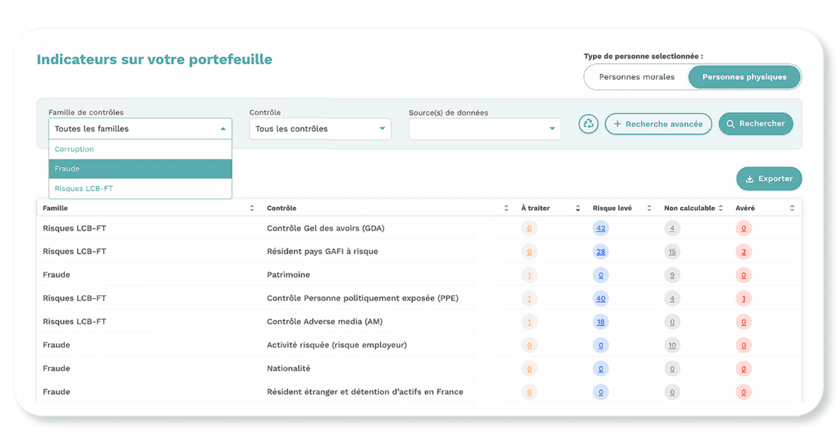Click sort arrows on Non calculable column
Viewport: 837px width, 439px height.
[x=721, y=208]
